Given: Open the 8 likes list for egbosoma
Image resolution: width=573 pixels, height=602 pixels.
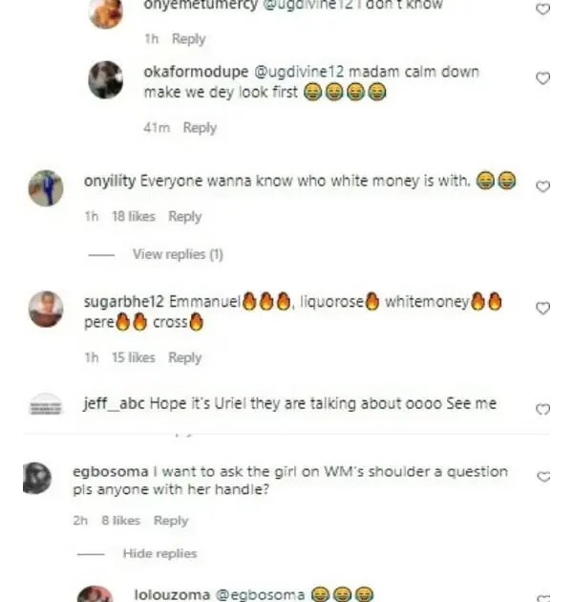Looking at the screenshot, I should 121,521.
